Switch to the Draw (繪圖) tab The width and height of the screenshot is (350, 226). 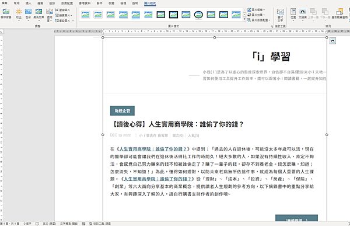pos(40,3)
